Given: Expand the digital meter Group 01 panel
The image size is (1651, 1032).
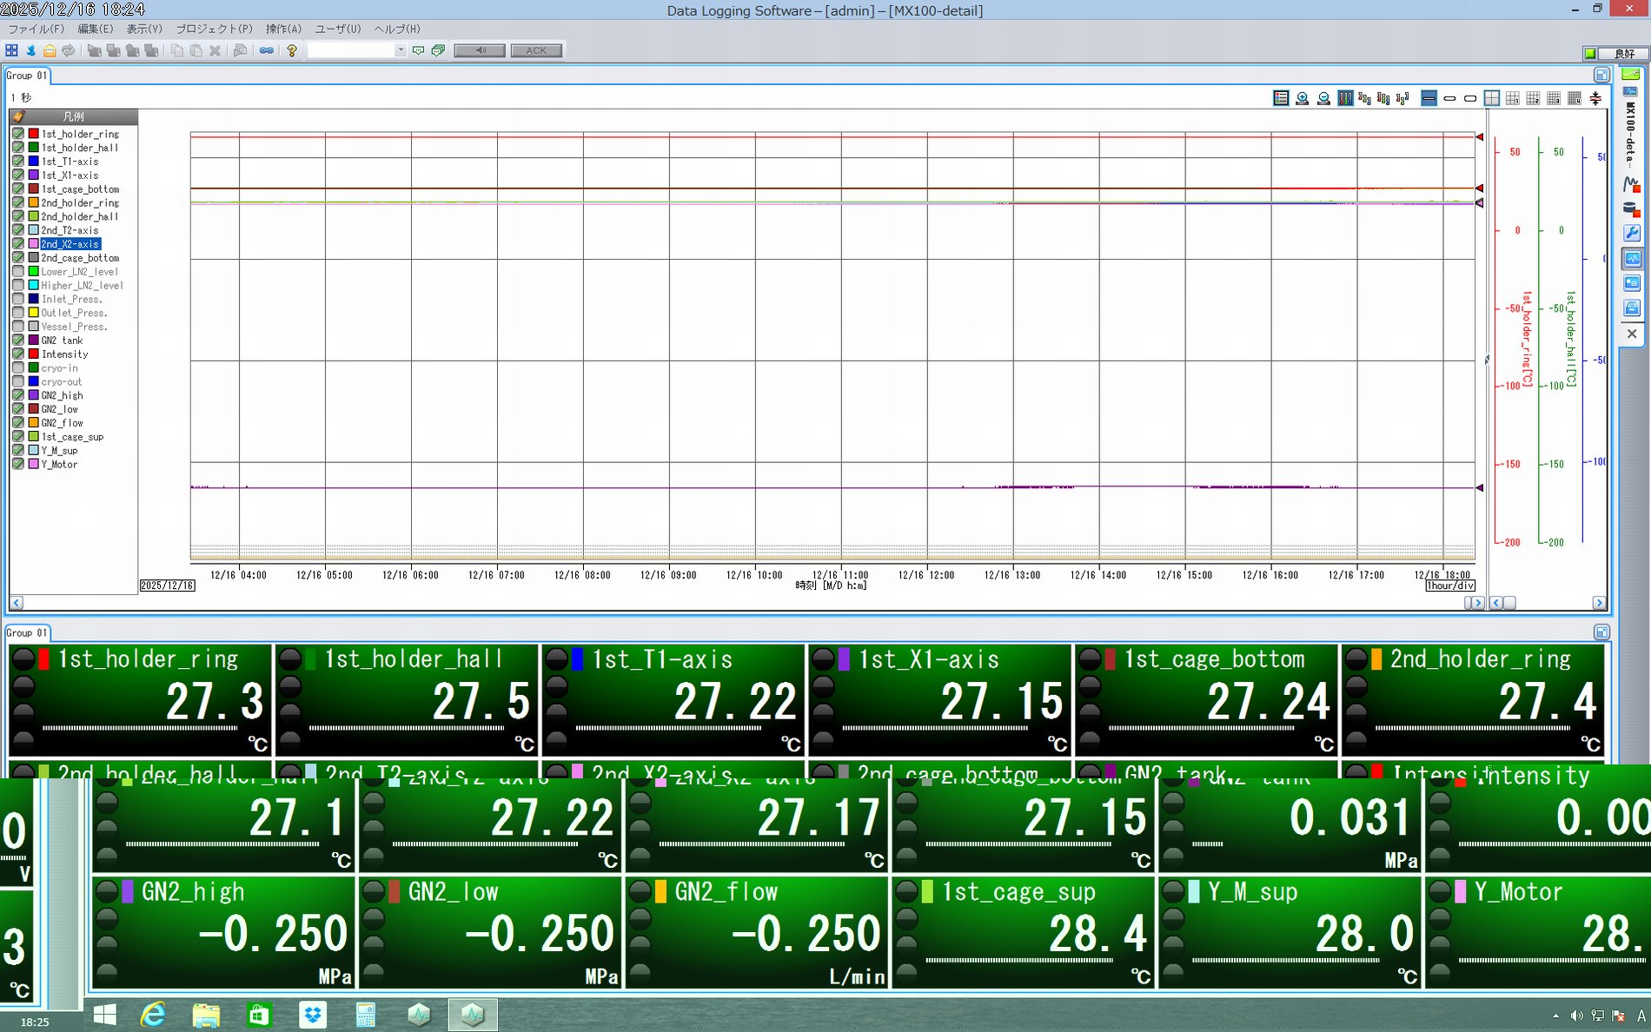Looking at the screenshot, I should point(1601,632).
